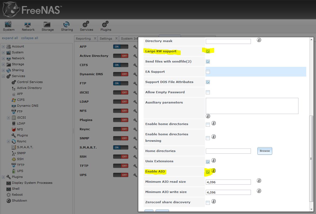This screenshot has width=316, height=214.
Task: Open the Plugins toolbar icon
Action: (x=106, y=26)
